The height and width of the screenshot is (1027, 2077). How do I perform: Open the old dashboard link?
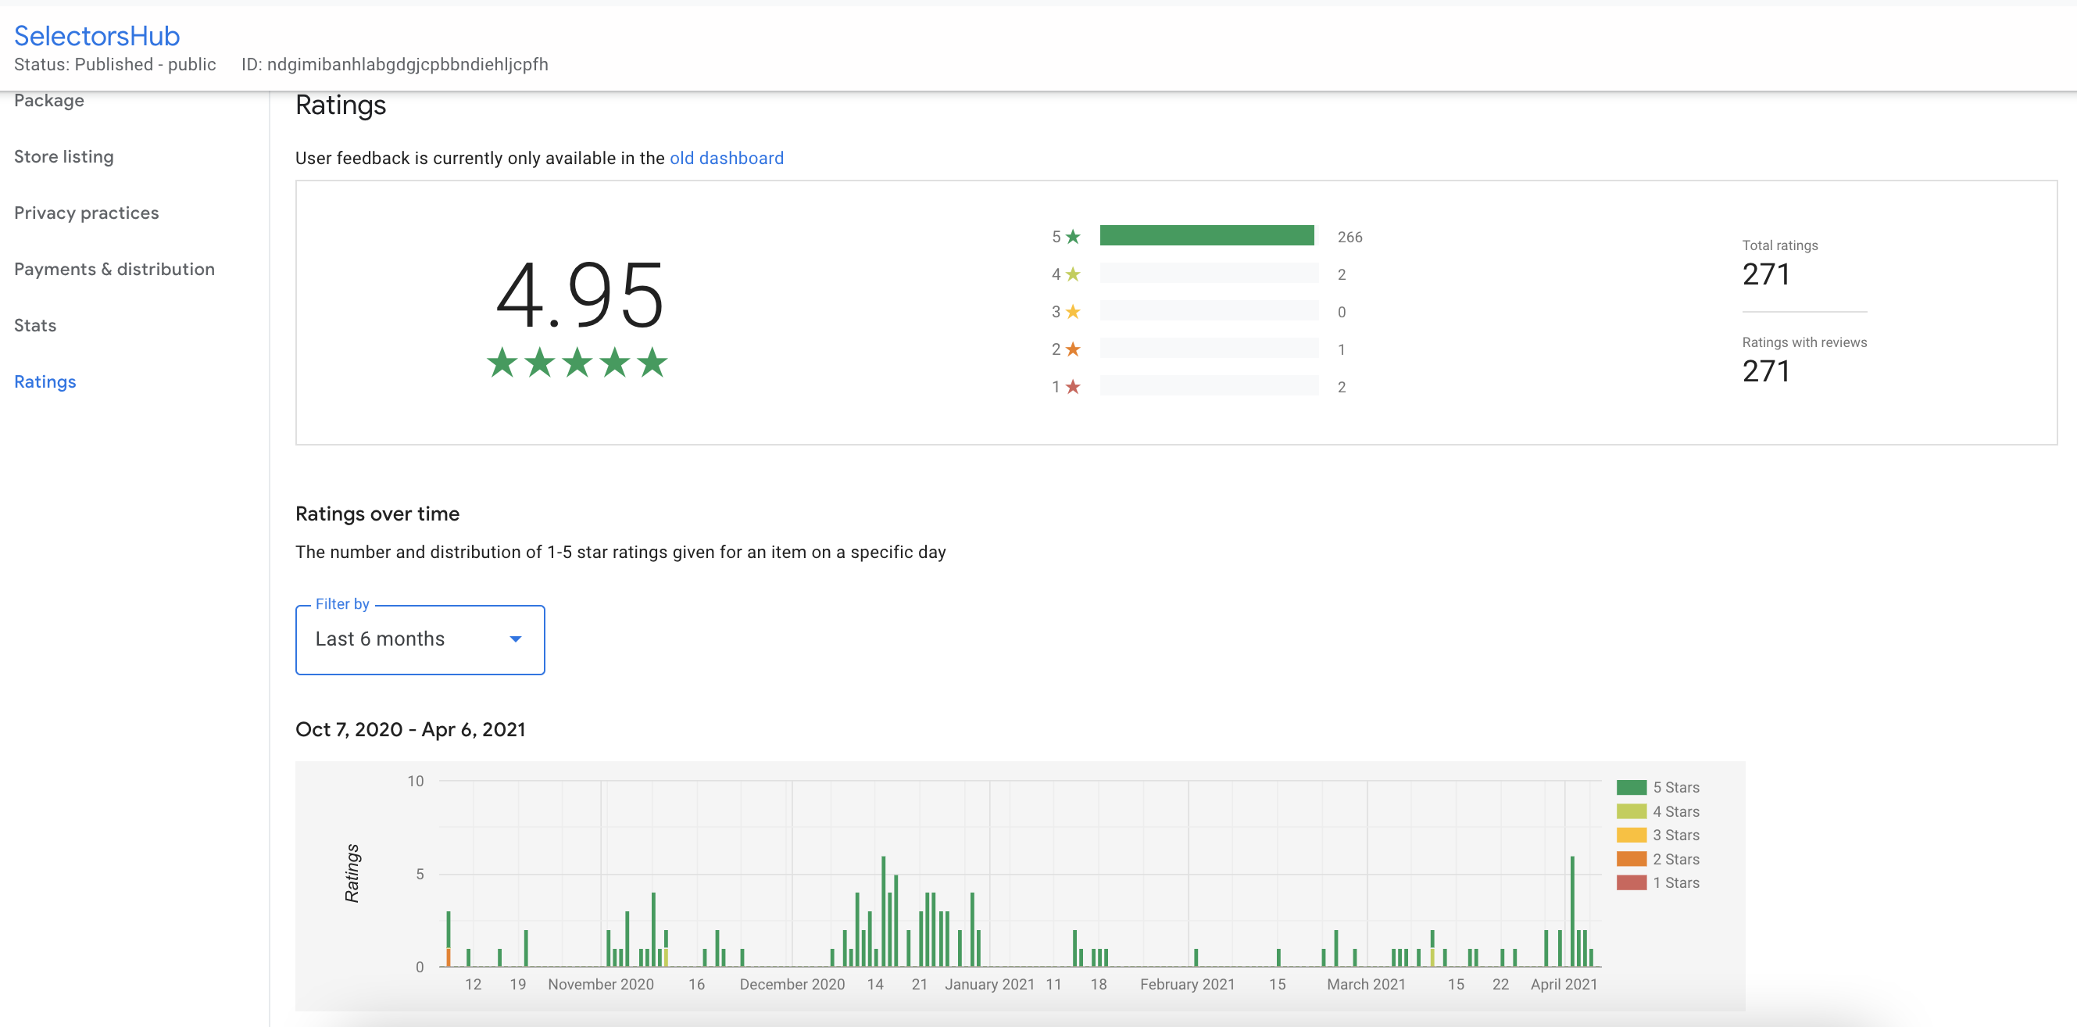pos(726,158)
